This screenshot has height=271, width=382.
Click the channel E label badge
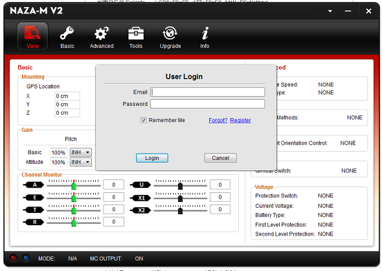pyautogui.click(x=34, y=197)
